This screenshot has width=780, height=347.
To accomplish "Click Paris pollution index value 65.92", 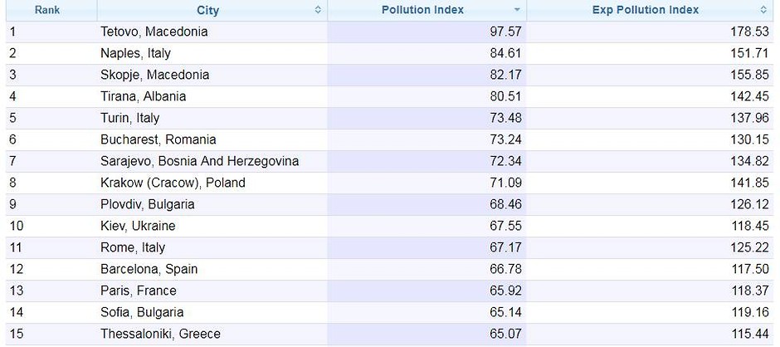I will point(505,291).
